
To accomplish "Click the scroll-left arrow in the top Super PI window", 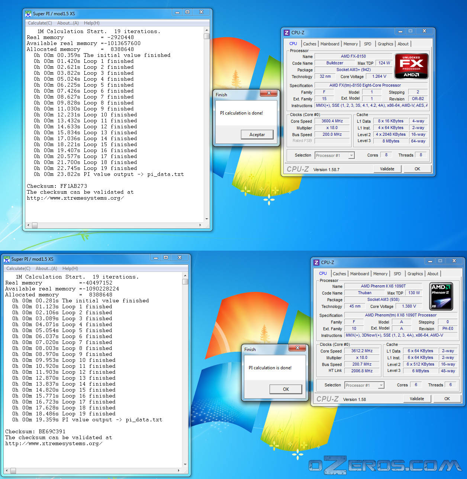I will pos(28,225).
